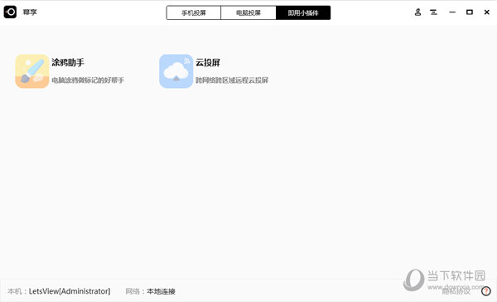The image size is (497, 302).
Task: Click the 云投屏 title text
Action: (x=208, y=62)
